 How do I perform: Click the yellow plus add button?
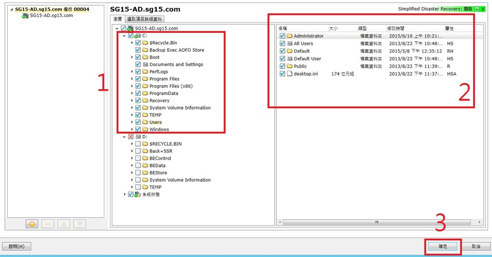(x=32, y=224)
